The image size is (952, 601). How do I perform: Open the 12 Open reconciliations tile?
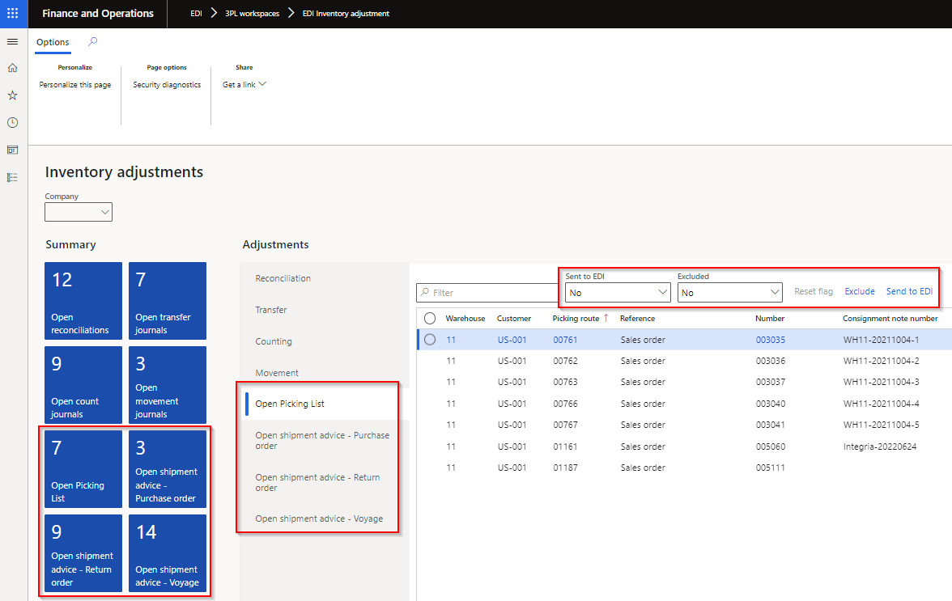pos(83,301)
